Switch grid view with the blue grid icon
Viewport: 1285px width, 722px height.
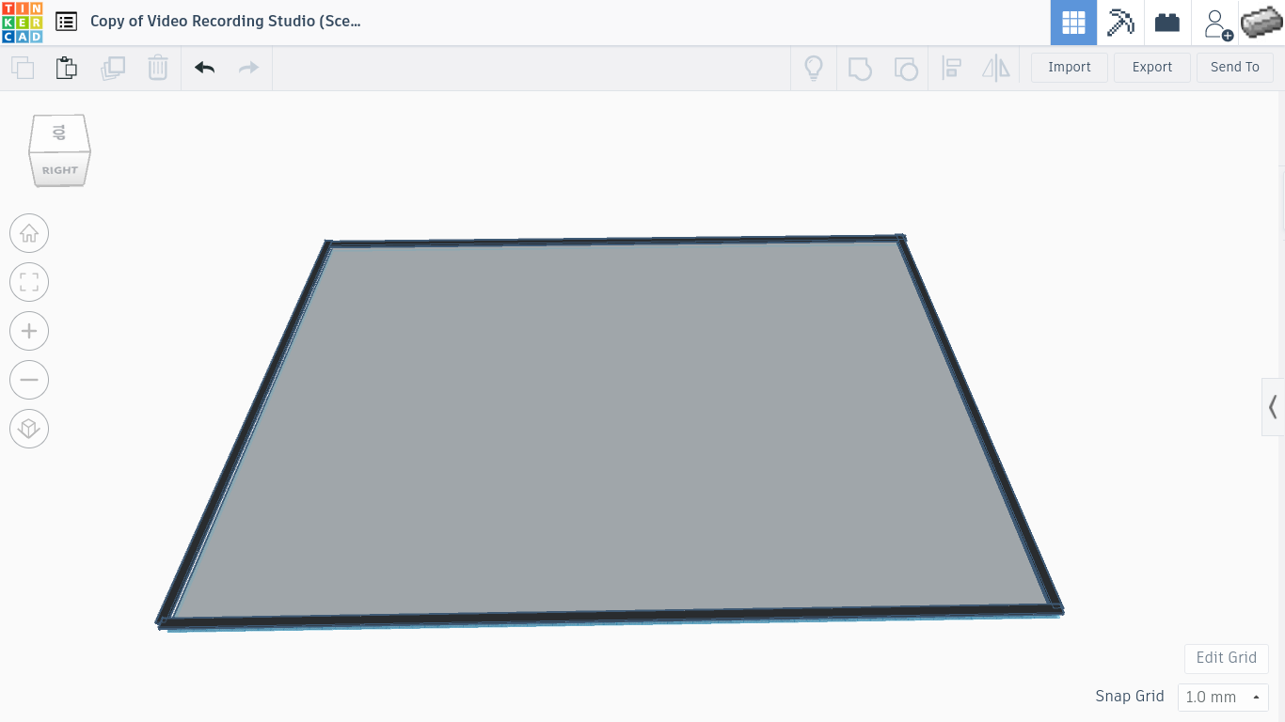pyautogui.click(x=1073, y=22)
